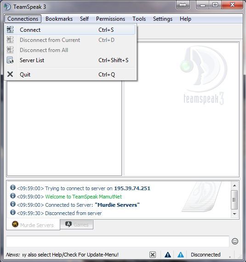246x262 pixels.
Task: Close the news ticker with X icon
Action: 153,255
